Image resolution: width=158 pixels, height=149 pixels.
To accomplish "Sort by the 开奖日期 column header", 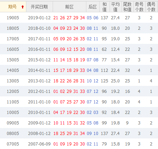I will 39,7.
